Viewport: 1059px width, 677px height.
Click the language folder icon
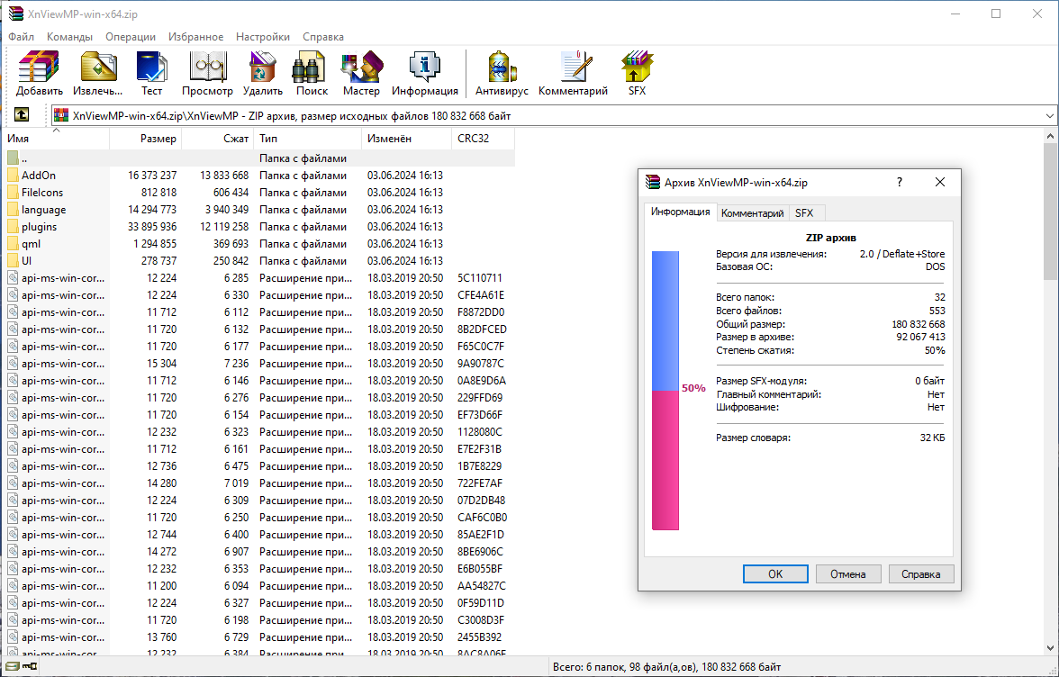[13, 209]
